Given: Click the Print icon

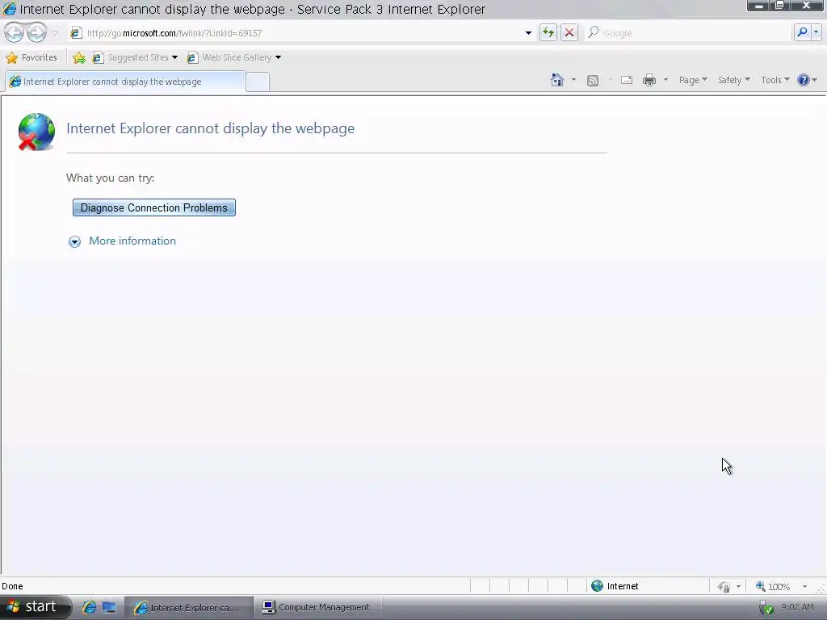Looking at the screenshot, I should (x=649, y=80).
